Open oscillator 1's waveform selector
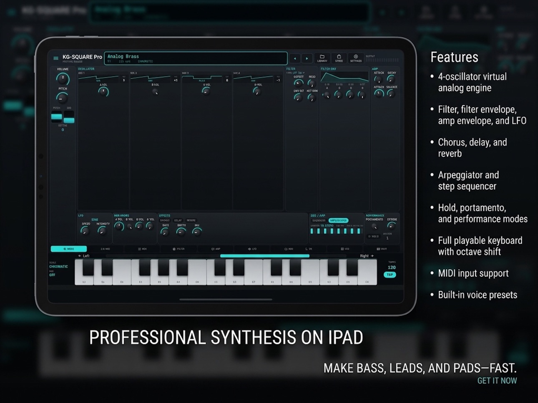Viewport: 538px width, 403px height. point(98,78)
